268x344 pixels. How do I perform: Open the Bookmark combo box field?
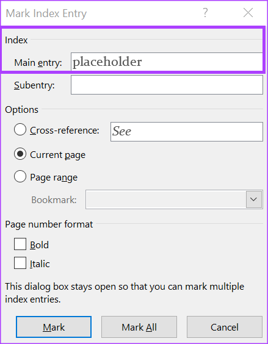pyautogui.click(x=174, y=199)
